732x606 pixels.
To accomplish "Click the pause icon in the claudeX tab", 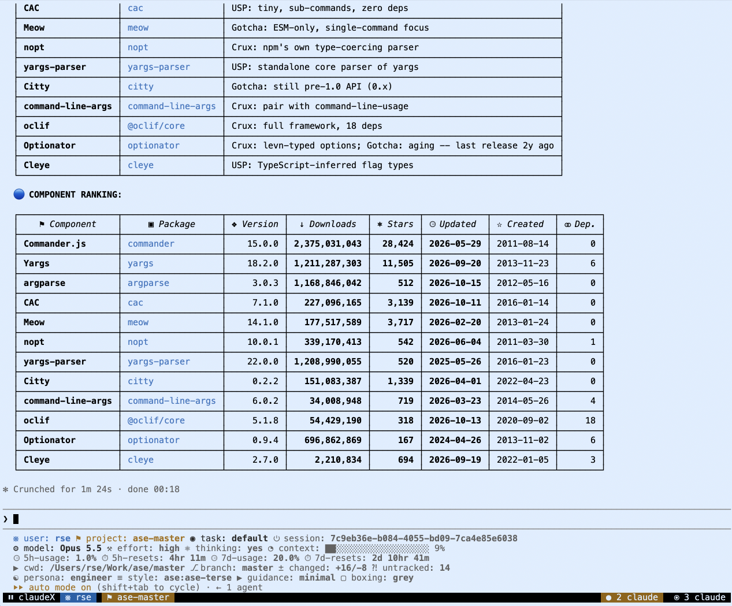I will pos(11,597).
